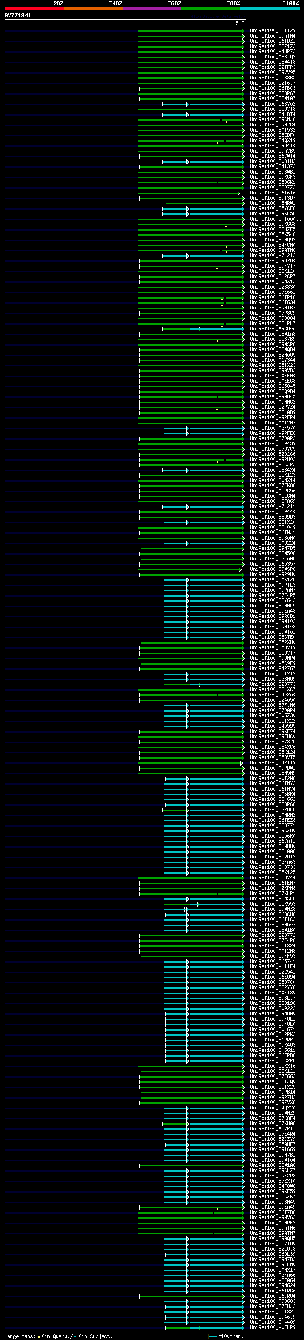Image resolution: width=304 pixels, height=1340 pixels.
Task: Open hit UniRef100_Q9SMJ8
Action: pos(273,120)
